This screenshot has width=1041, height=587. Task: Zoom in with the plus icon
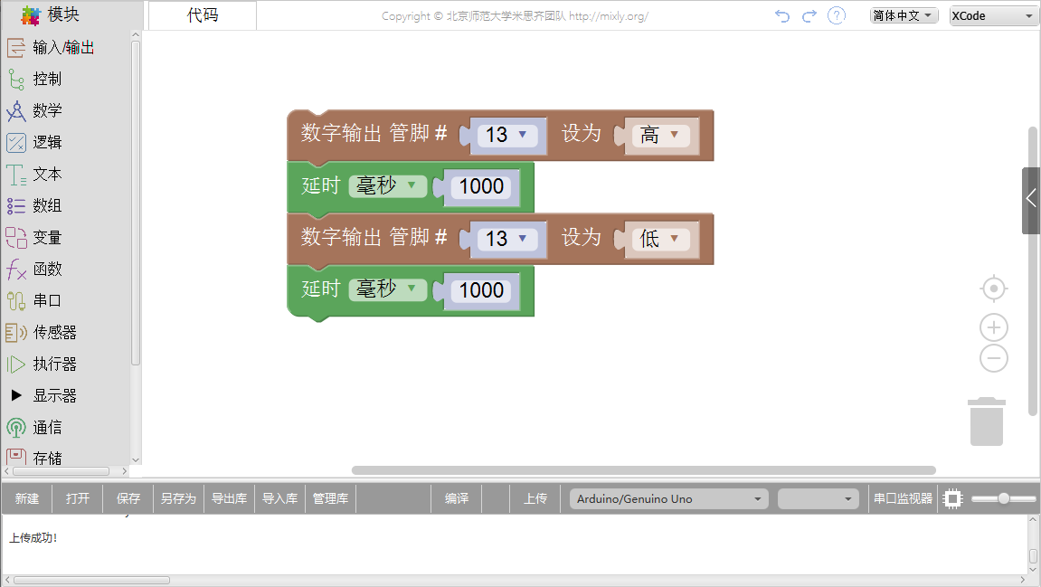click(994, 327)
